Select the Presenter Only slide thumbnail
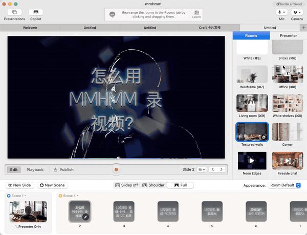 (x=28, y=211)
